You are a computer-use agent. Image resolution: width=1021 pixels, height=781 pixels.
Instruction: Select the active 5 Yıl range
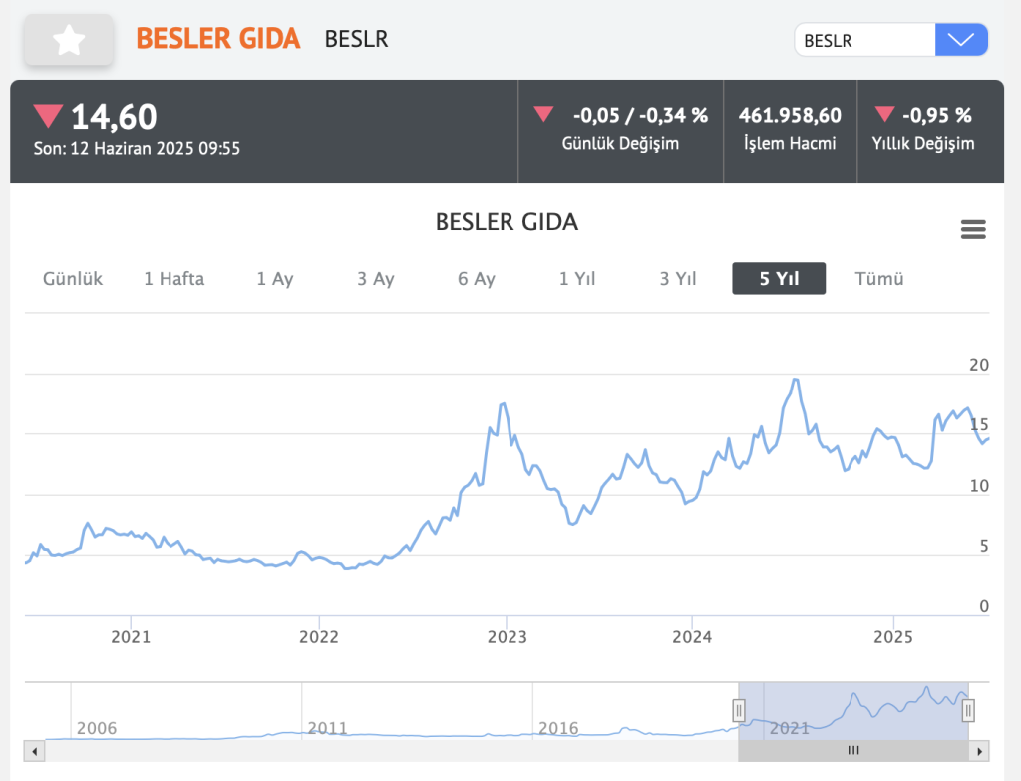click(x=779, y=279)
